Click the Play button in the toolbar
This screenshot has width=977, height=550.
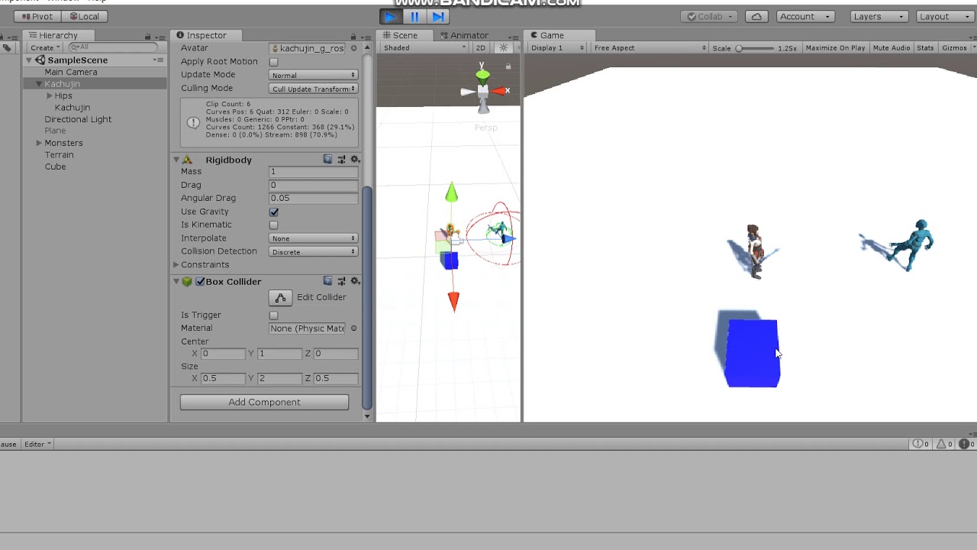click(x=391, y=16)
